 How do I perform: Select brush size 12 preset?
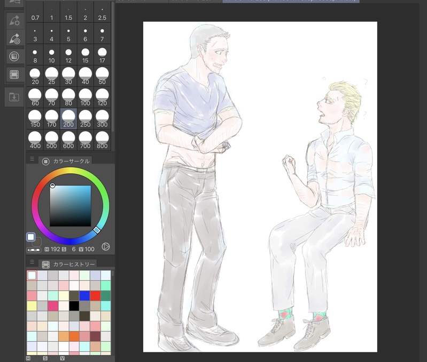(68, 55)
